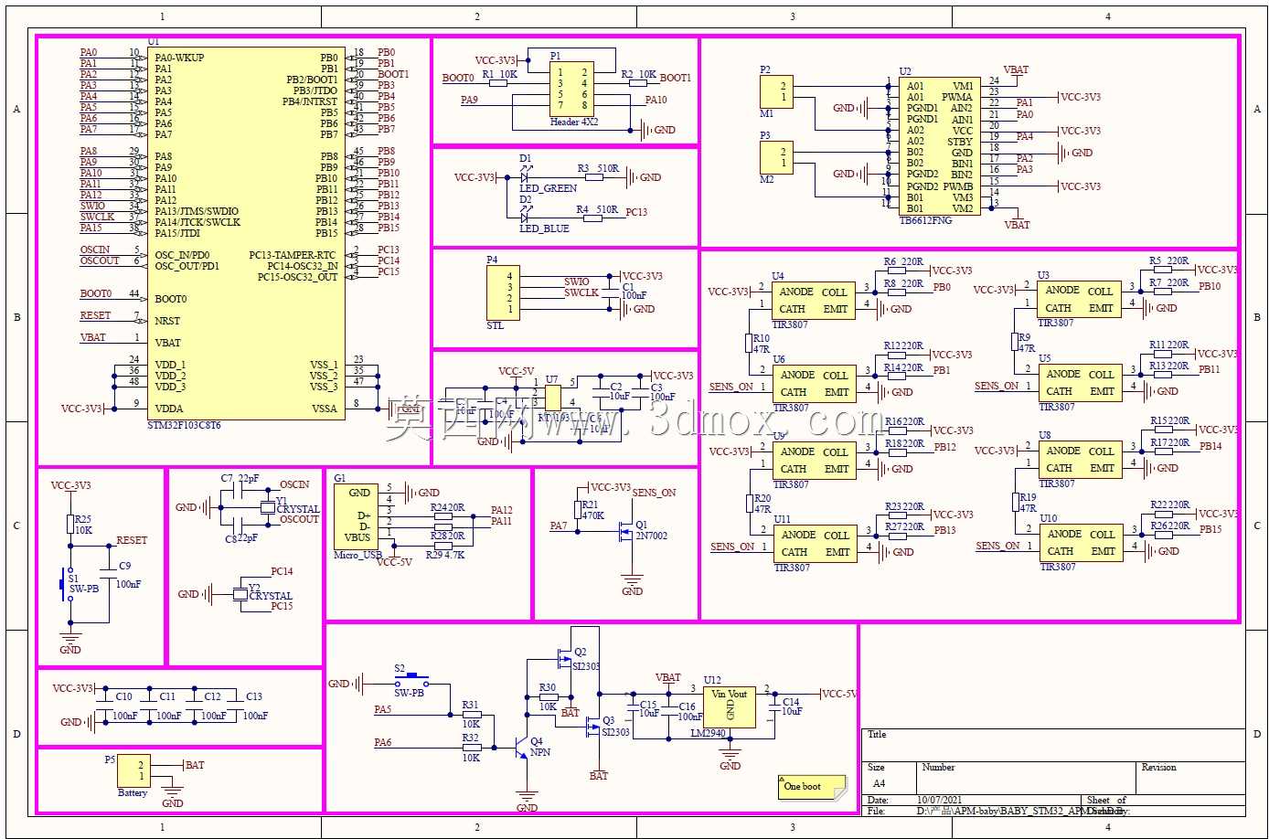The width and height of the screenshot is (1269, 839).
Task: Select power pushbutton S2 SW-PB
Action: click(x=412, y=678)
